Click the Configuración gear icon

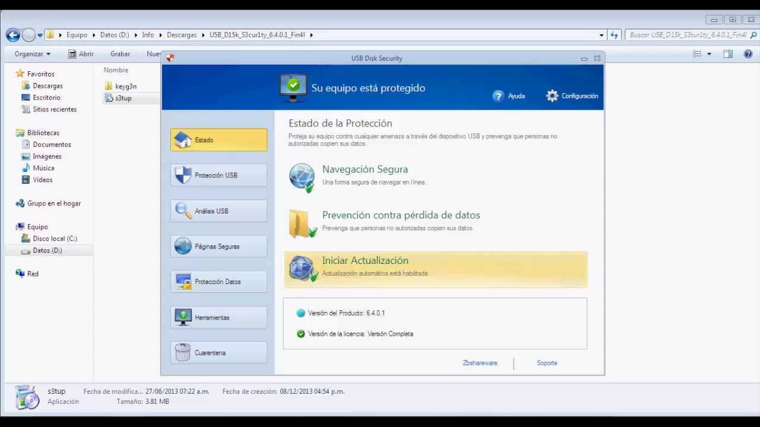coord(552,96)
